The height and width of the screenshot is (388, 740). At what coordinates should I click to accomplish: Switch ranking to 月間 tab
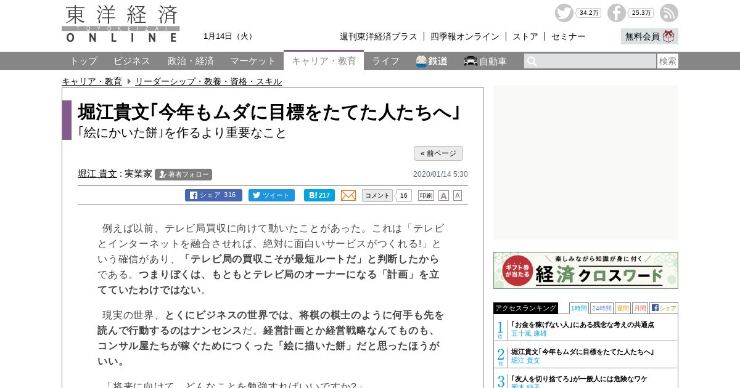pos(639,308)
